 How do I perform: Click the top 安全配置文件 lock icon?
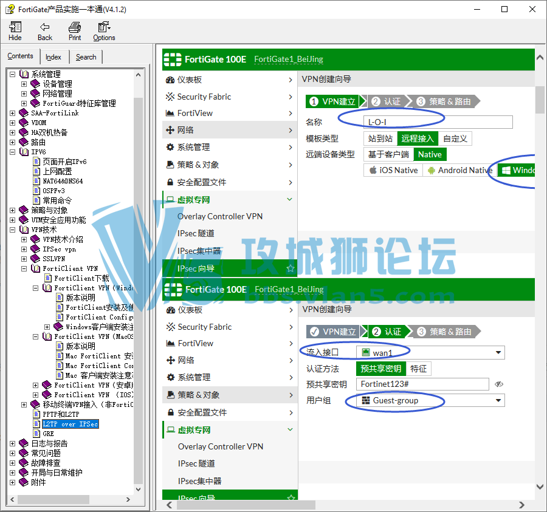click(x=170, y=182)
